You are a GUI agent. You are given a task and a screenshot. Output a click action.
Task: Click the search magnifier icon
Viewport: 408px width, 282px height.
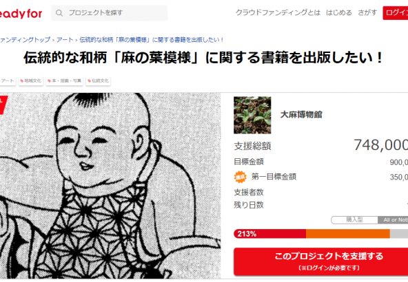tap(59, 13)
